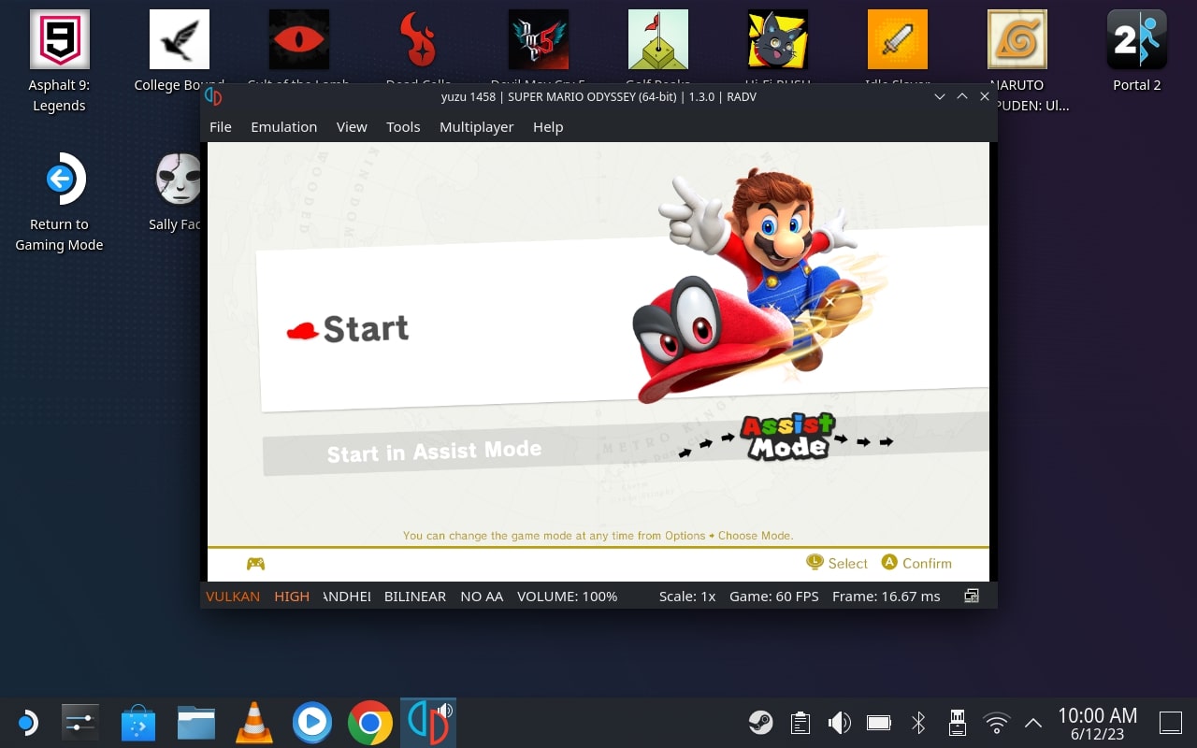Image resolution: width=1197 pixels, height=748 pixels.
Task: Expand hidden system tray icons
Action: click(x=1033, y=723)
